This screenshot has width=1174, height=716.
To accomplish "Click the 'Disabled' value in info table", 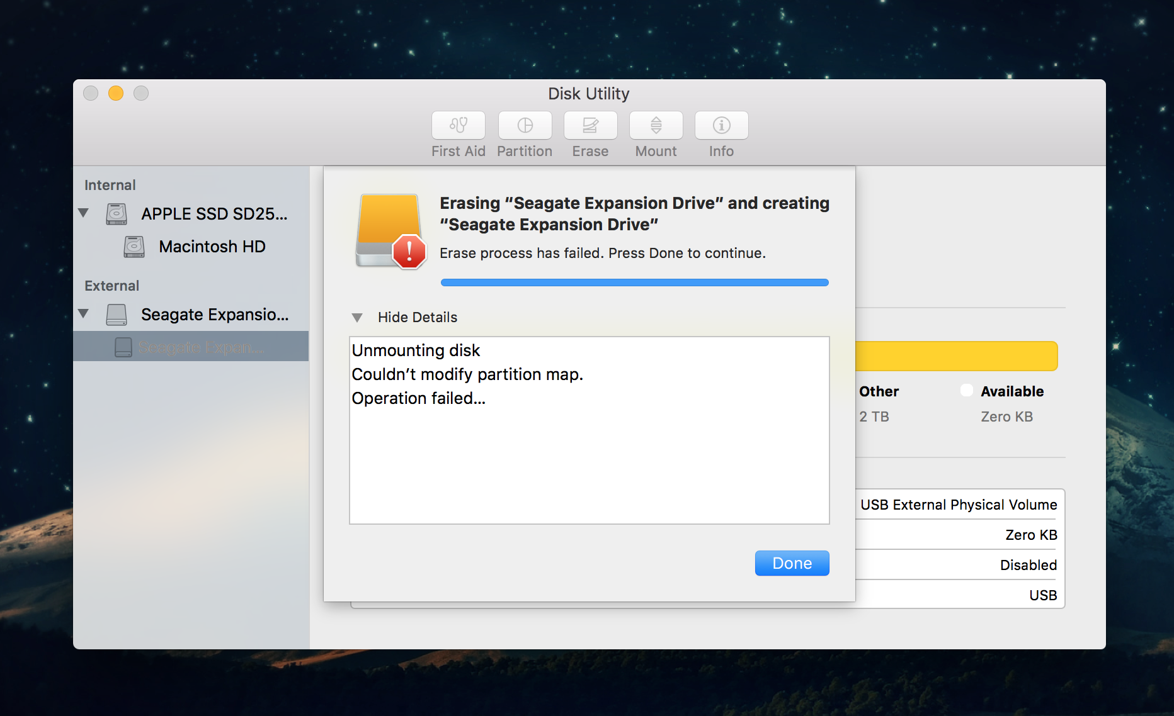I will [x=1029, y=565].
